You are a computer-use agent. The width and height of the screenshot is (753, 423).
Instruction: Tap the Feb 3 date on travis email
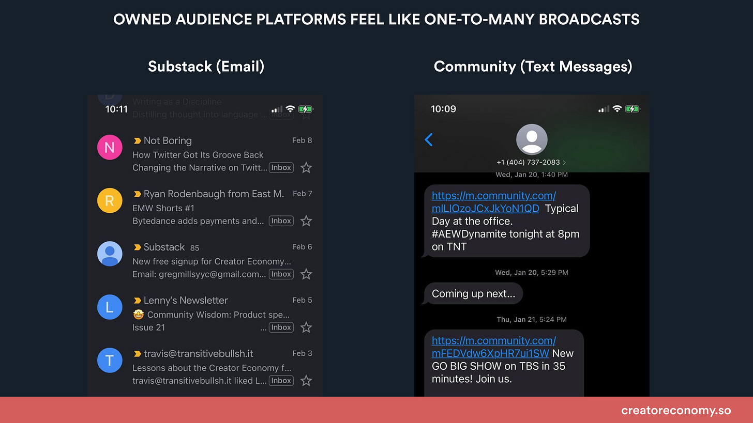(302, 353)
